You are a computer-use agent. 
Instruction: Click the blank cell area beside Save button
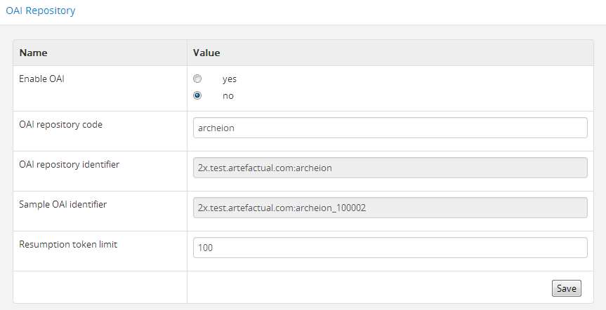pyautogui.click(x=365, y=288)
